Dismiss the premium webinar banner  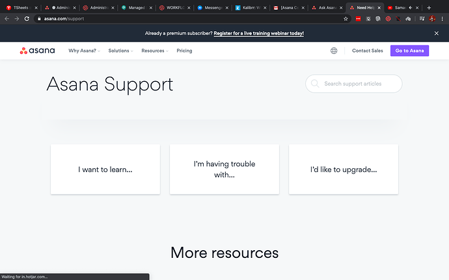tap(437, 34)
